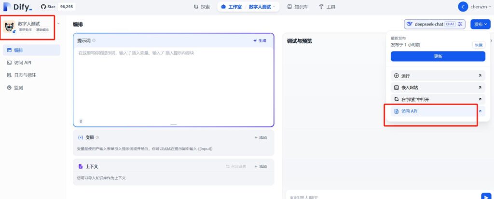Click the 数字人测试 app avatar icon
494x199 pixels.
coord(9,27)
